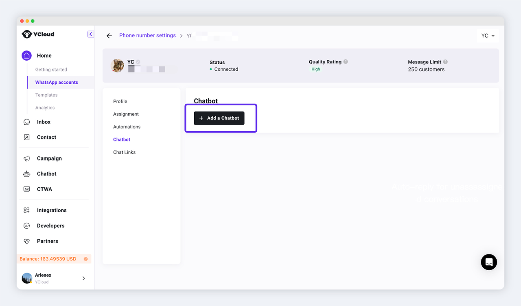Open Campaign megaphone icon
The height and width of the screenshot is (306, 521).
[x=27, y=158]
